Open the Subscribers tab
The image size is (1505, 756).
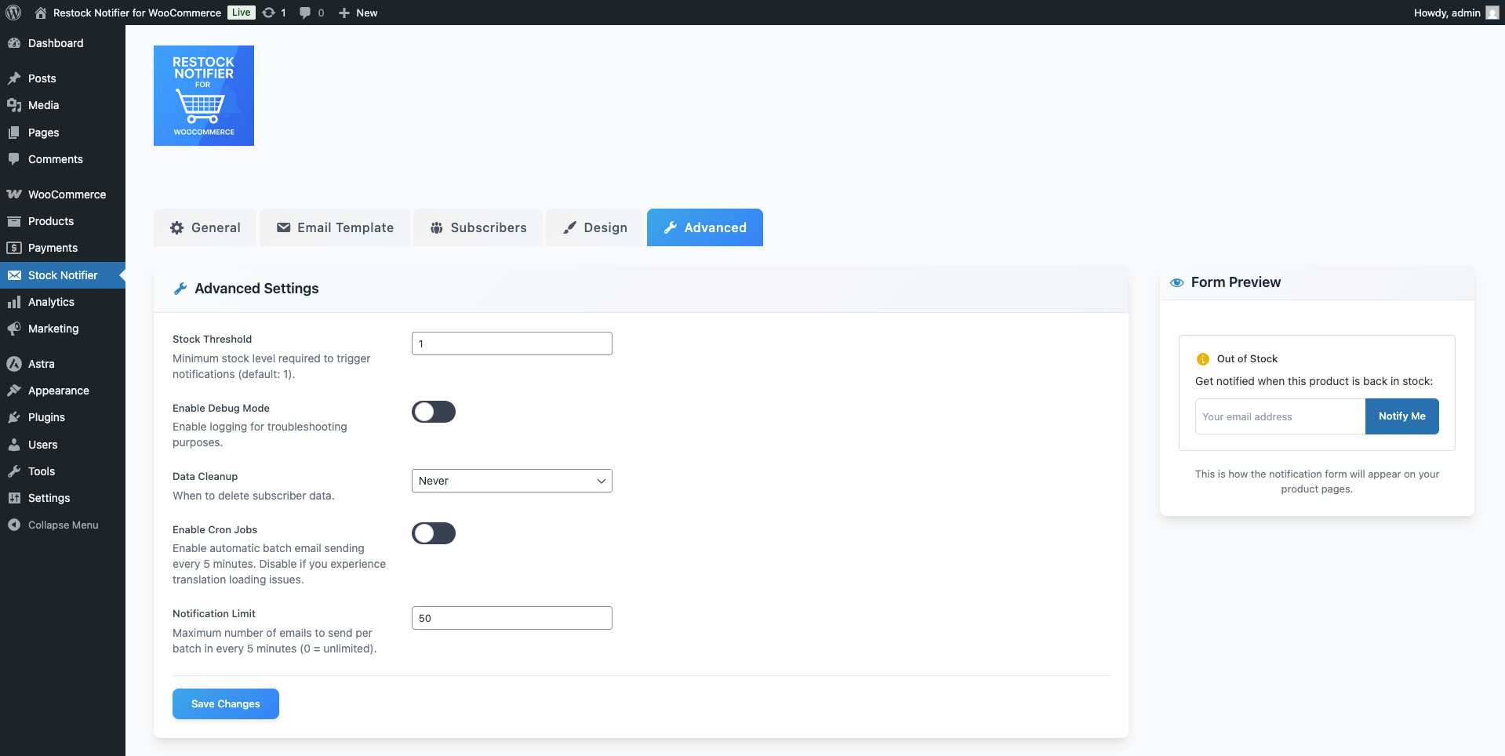(x=477, y=227)
